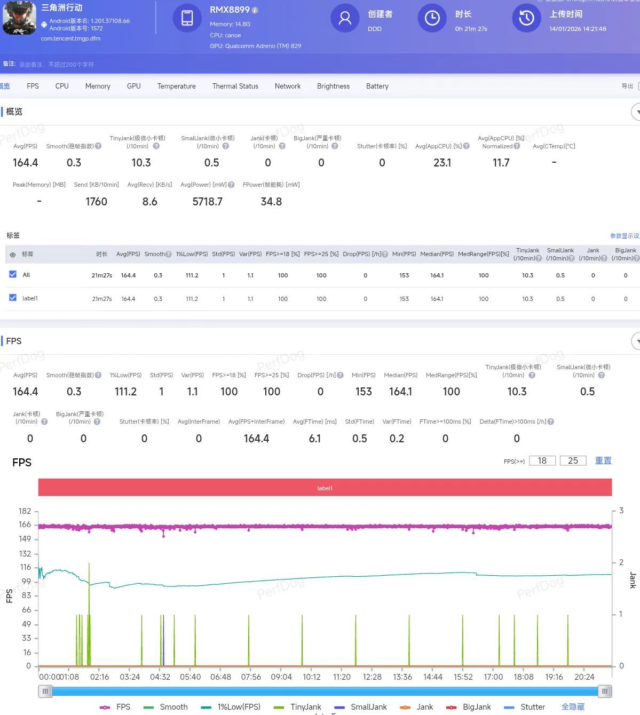
Task: Click the left timeline range slider handle
Action: [45, 692]
